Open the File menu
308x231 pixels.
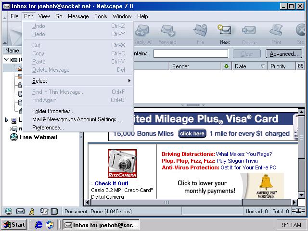(14, 16)
